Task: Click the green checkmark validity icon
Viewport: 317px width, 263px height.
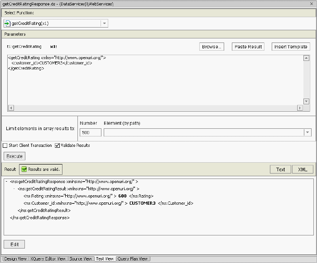Action: (x=24, y=169)
